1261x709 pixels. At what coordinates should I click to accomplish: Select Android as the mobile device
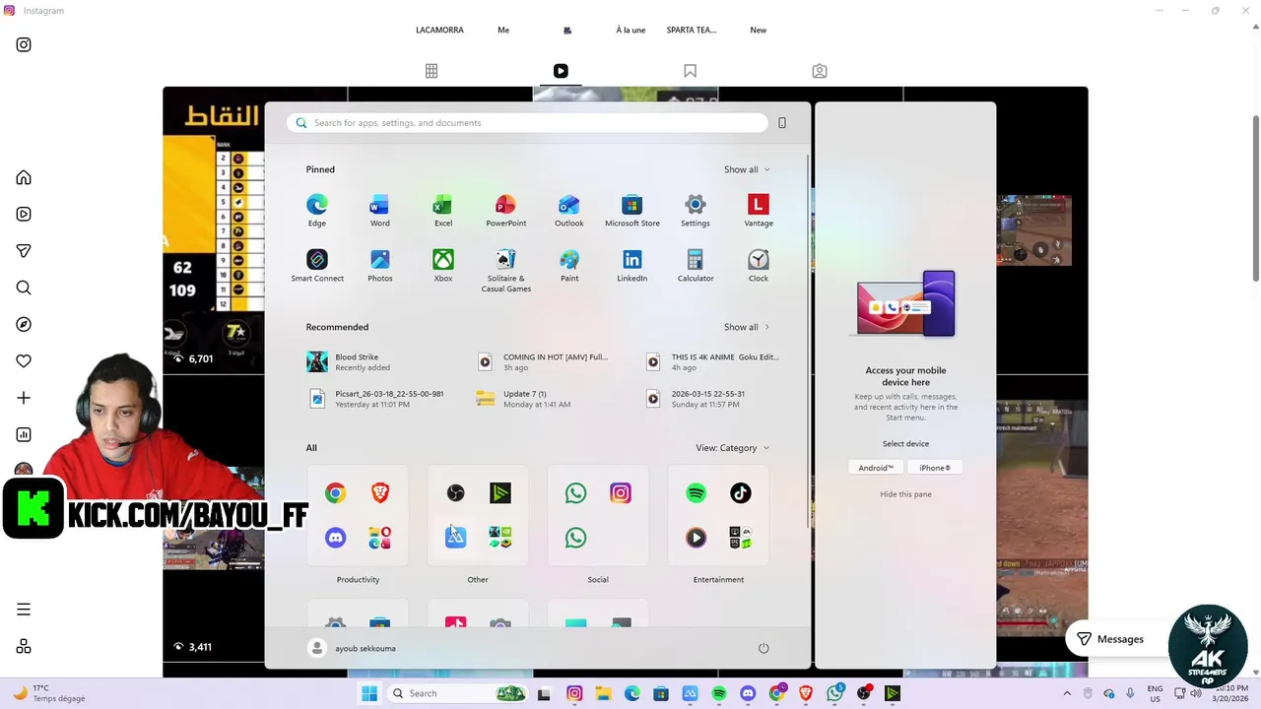[876, 468]
